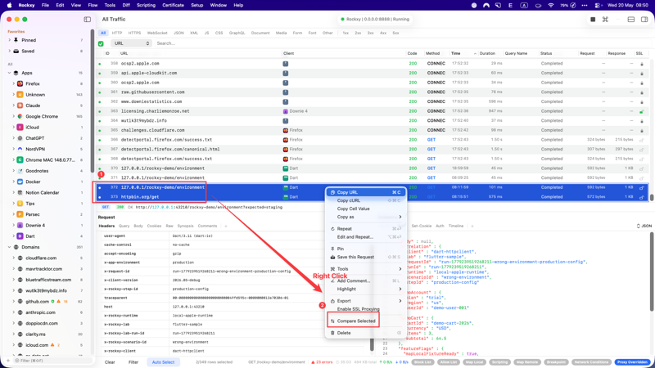655x368 pixels.
Task: Add a new item with sidebar plus icon
Action: tap(7, 361)
